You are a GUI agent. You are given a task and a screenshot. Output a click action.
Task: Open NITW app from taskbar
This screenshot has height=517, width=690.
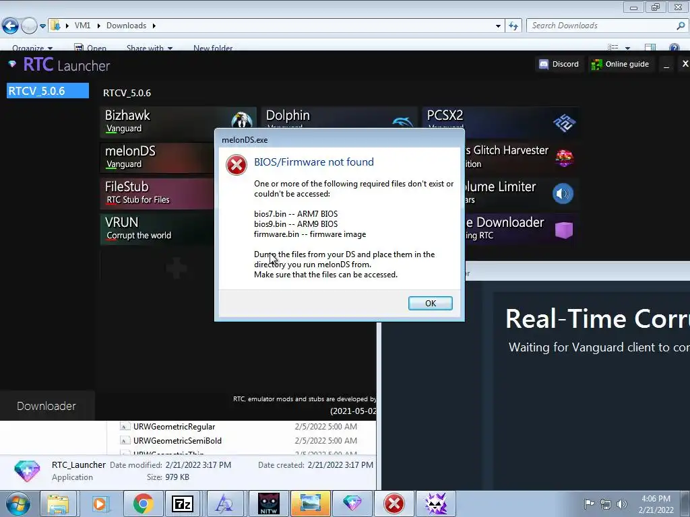click(268, 504)
